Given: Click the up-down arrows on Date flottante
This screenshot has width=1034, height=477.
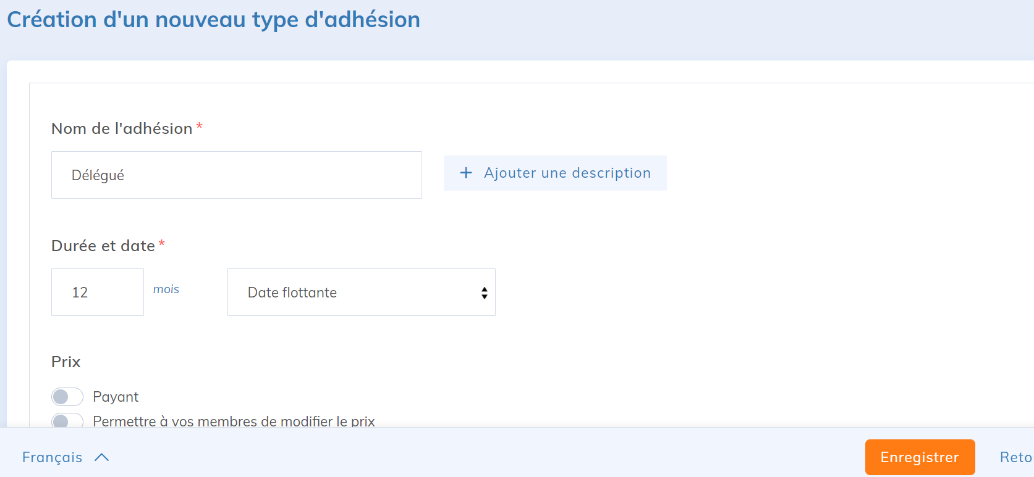Looking at the screenshot, I should 484,293.
